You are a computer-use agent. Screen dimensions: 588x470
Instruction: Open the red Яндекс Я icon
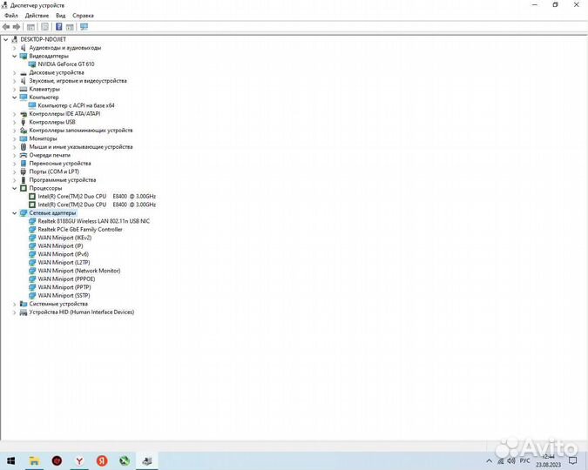tap(102, 460)
